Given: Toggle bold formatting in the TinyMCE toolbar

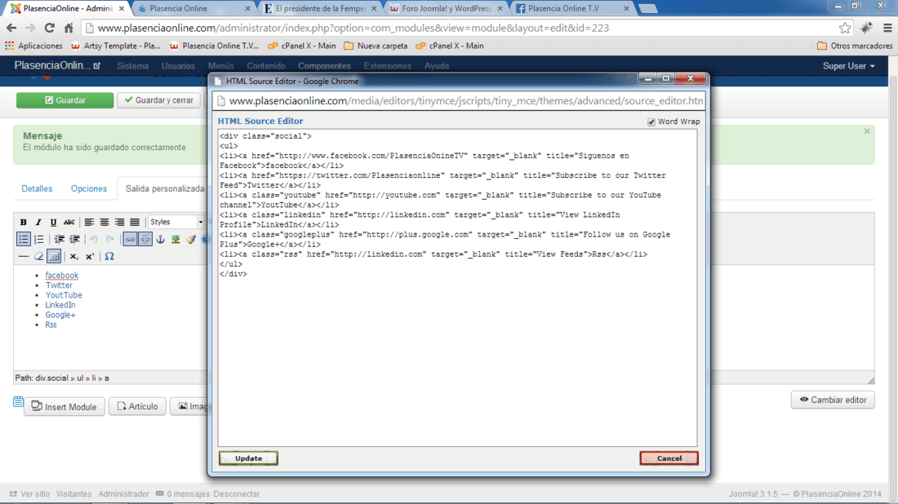Looking at the screenshot, I should 24,222.
